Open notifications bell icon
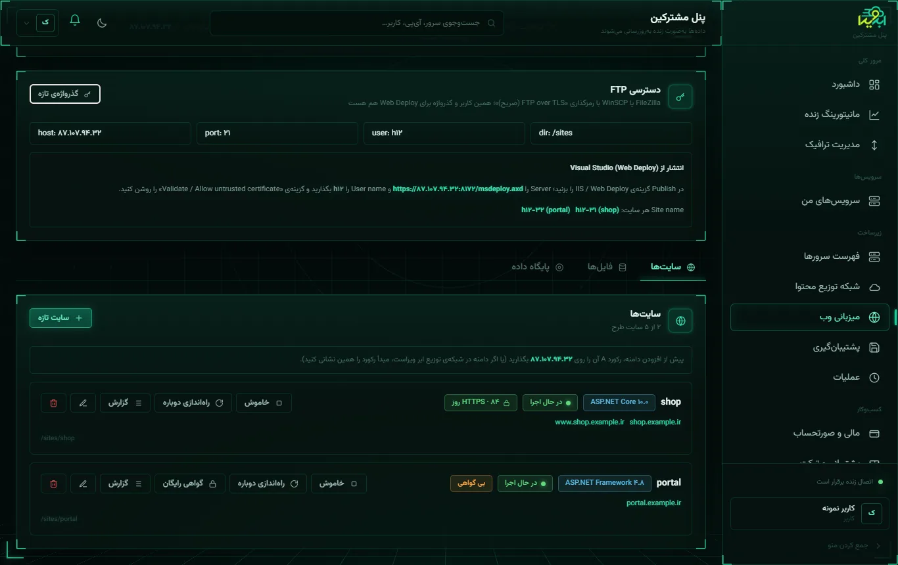Screen dimensions: 898x565 [75, 20]
